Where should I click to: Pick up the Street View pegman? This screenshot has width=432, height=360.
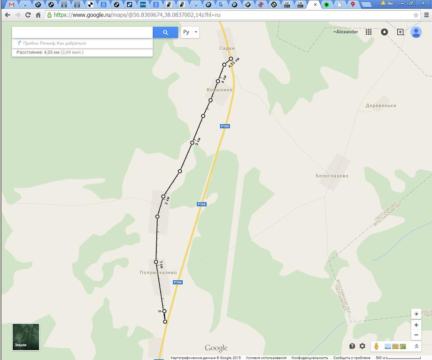[377, 346]
